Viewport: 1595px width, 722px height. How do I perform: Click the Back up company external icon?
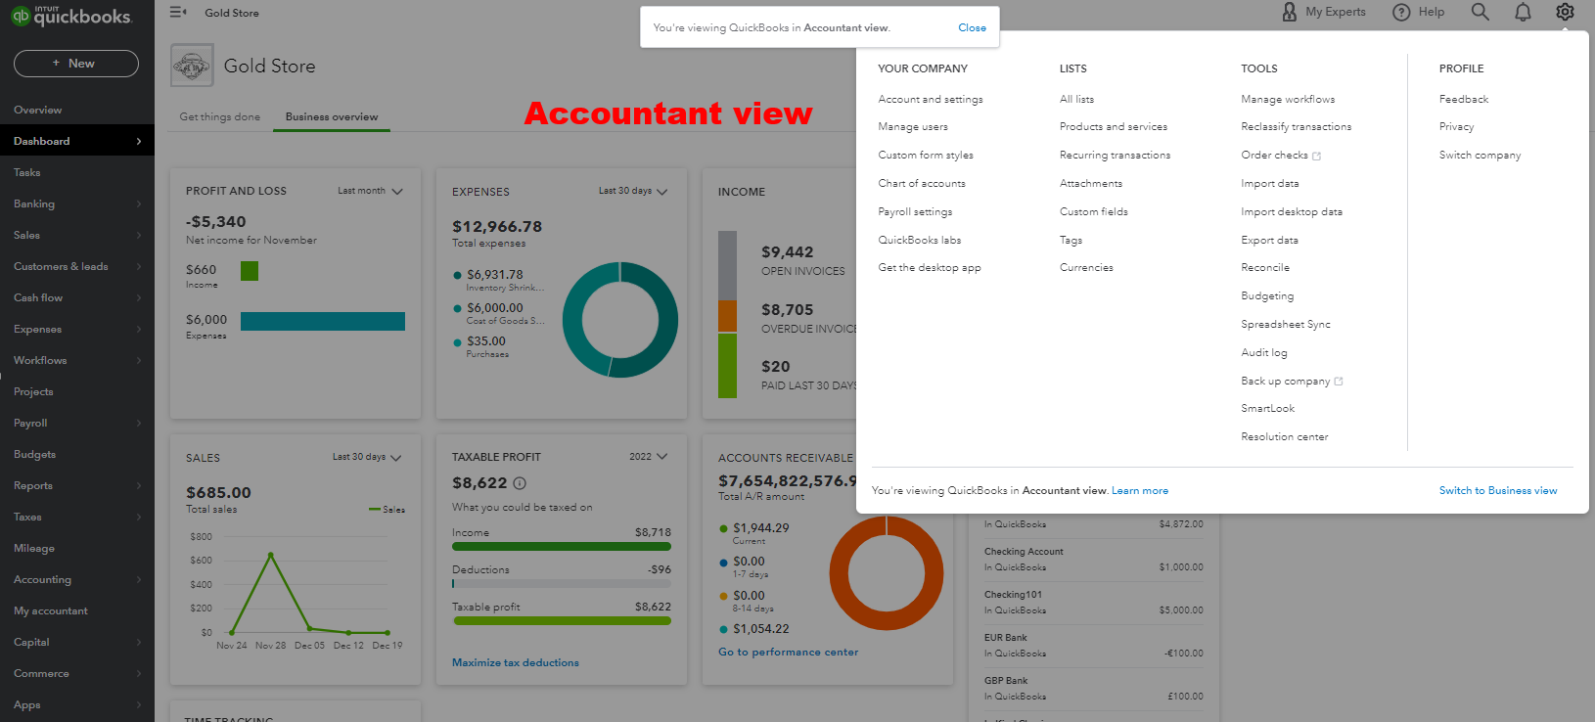point(1339,382)
